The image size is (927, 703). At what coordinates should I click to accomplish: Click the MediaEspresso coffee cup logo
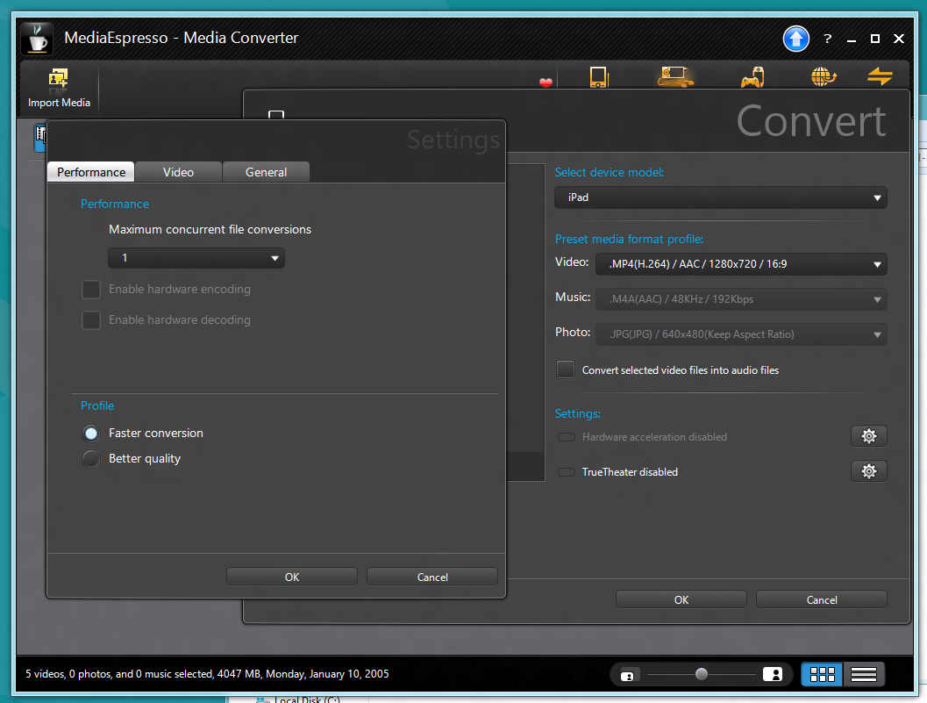37,38
